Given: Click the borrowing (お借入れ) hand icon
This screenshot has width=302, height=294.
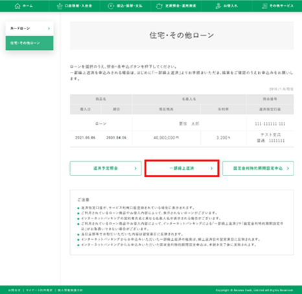Looking at the screenshot, I should pos(218,6).
